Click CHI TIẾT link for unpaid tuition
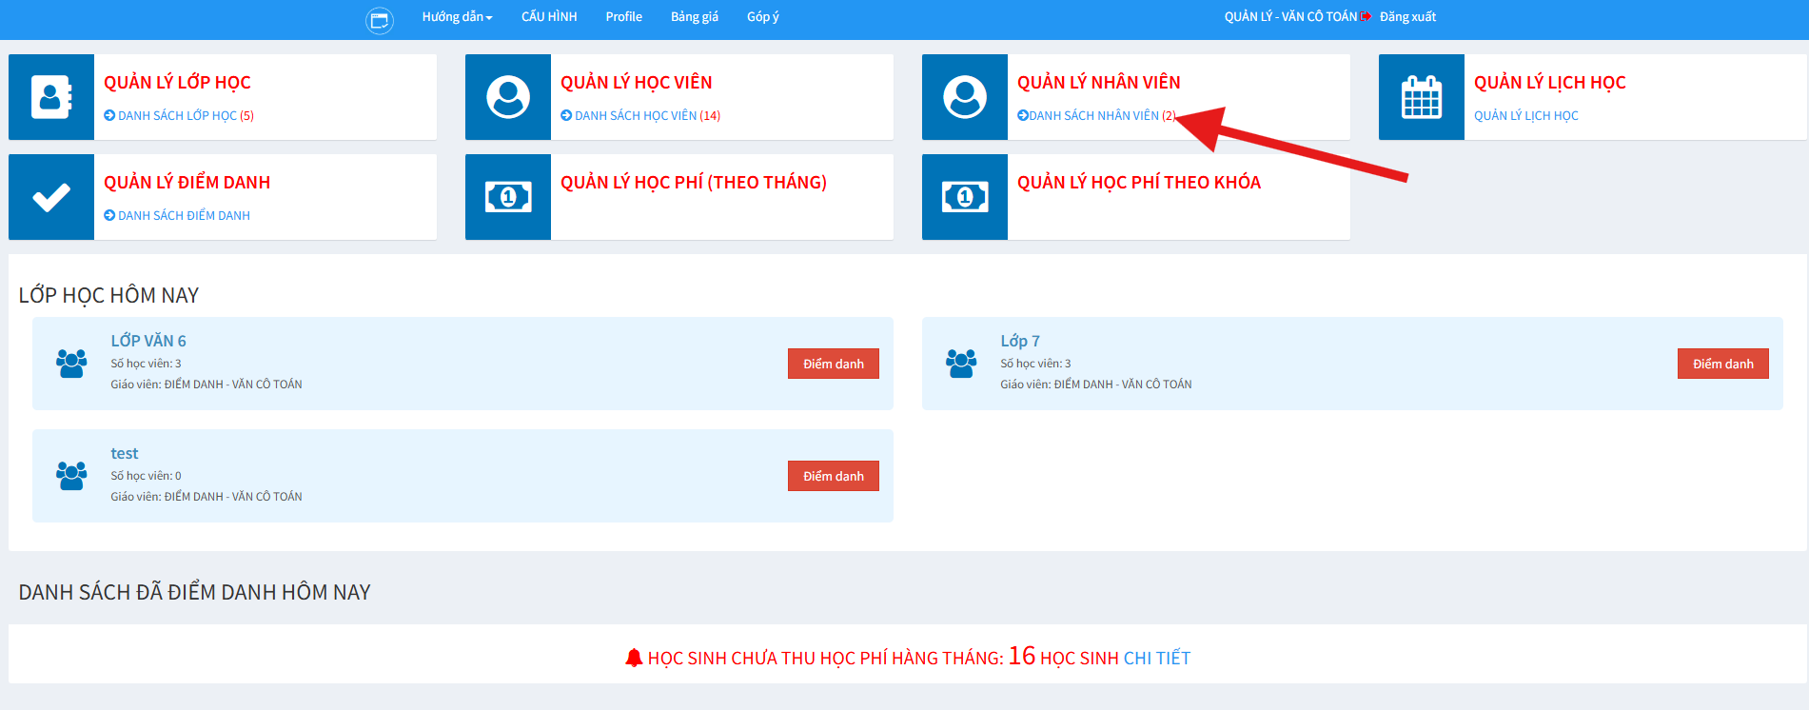1809x710 pixels. coord(1156,659)
